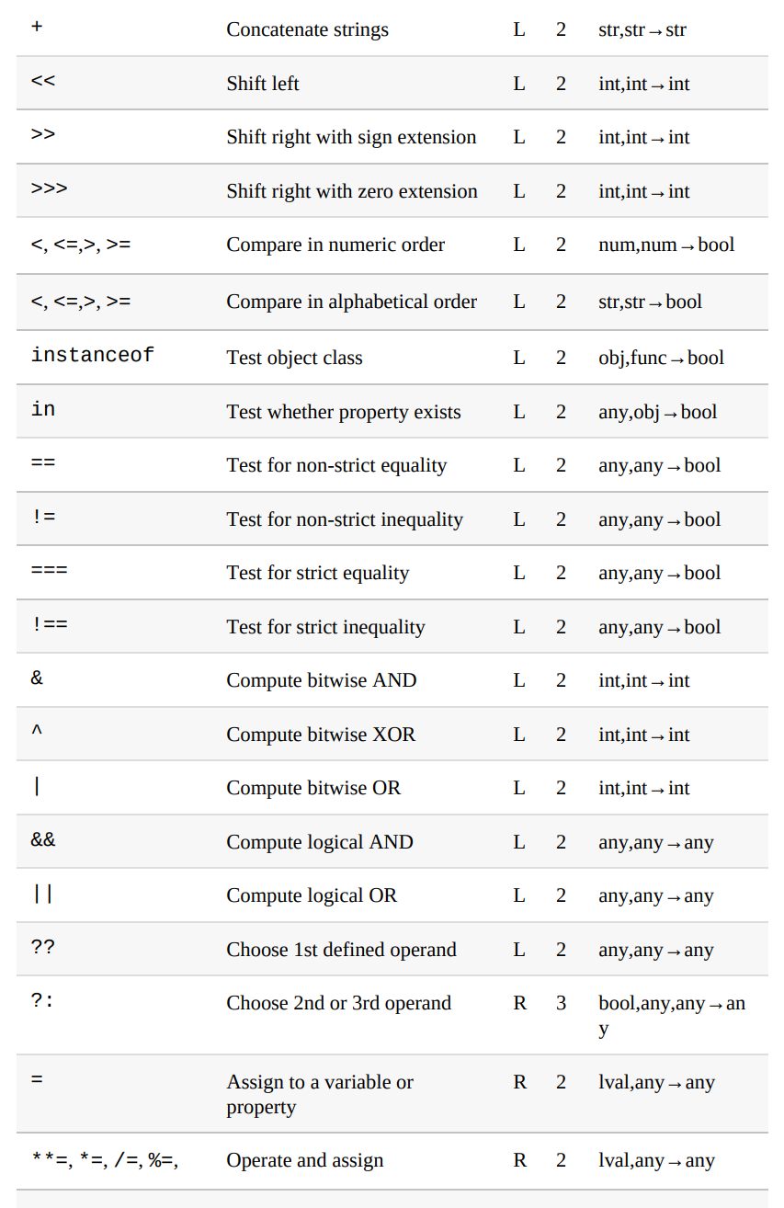784x1208 pixels.
Task: Click 'Compute bitwise XOR' text
Action: 321,735
